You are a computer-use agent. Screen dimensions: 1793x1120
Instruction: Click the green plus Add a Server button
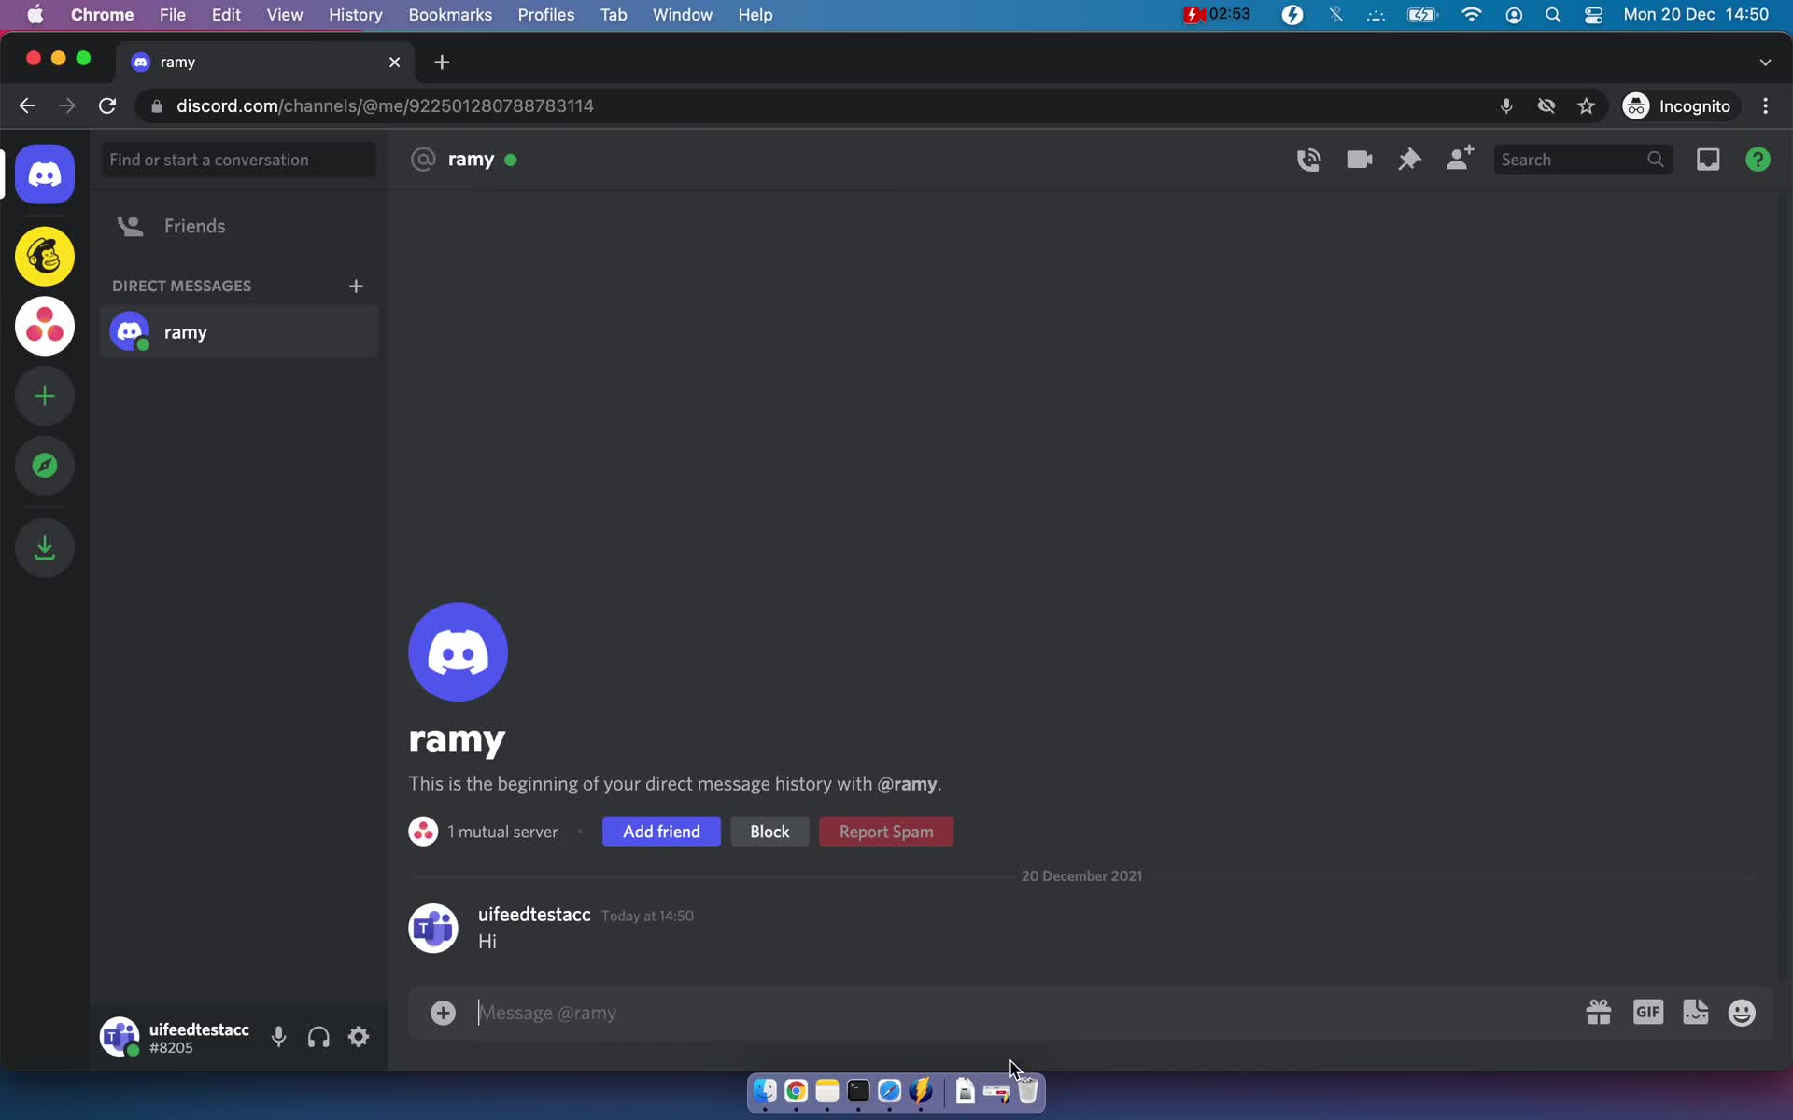coord(45,396)
